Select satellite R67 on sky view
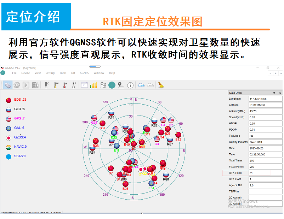This screenshot has width=284, height=219. [170, 140]
